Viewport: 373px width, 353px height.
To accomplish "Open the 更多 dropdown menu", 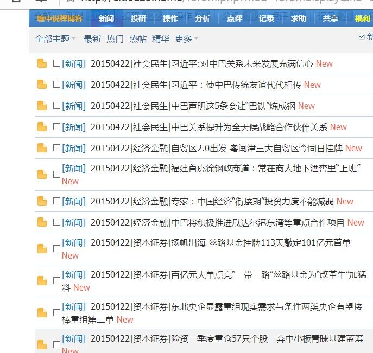I will (186, 39).
